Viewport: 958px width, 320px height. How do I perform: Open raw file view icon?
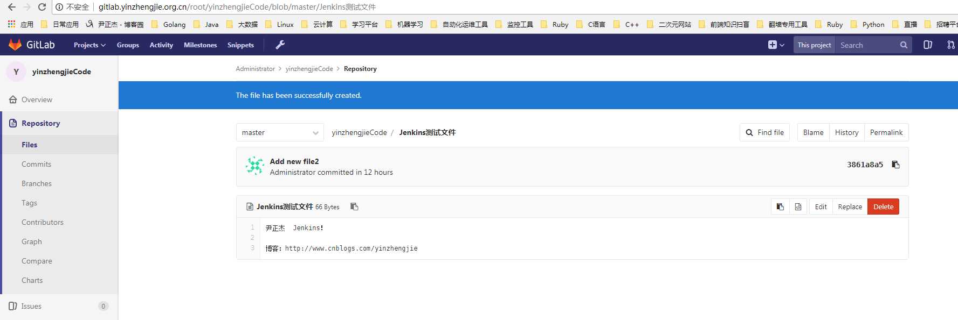[798, 207]
